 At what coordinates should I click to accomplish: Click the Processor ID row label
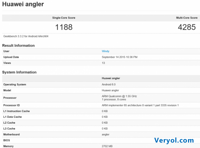[x=11, y=105]
